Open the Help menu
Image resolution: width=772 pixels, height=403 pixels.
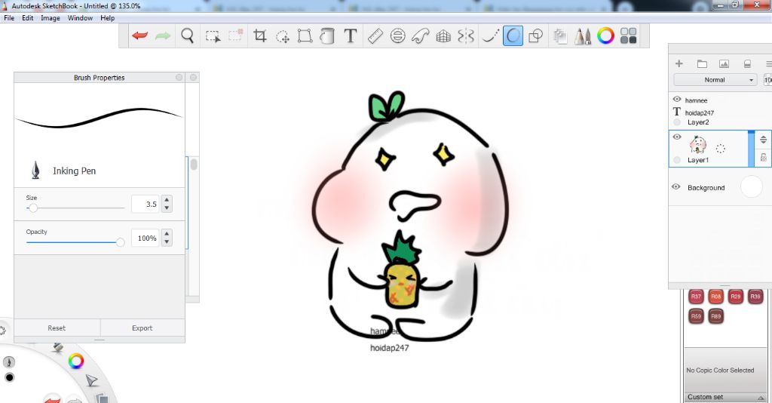click(x=107, y=18)
